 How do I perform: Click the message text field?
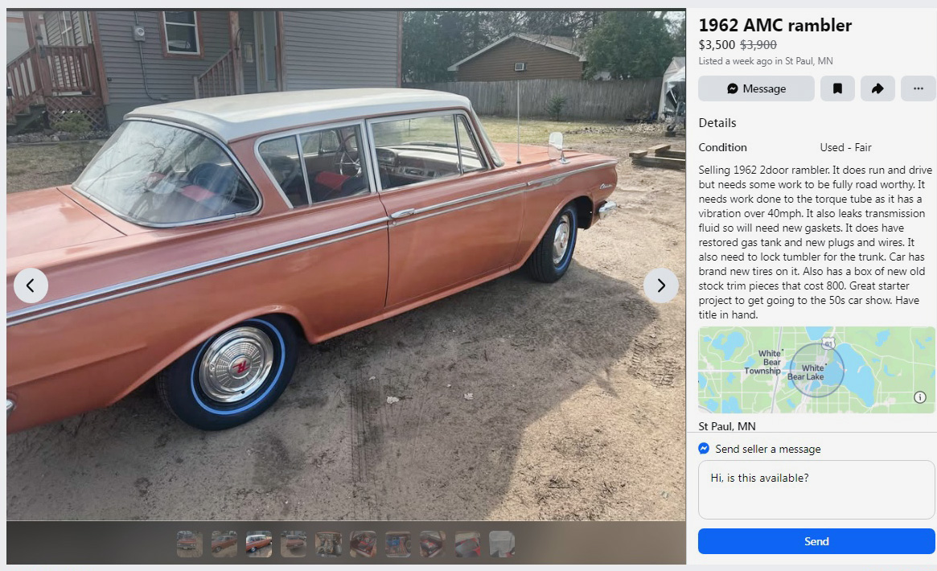(x=816, y=489)
